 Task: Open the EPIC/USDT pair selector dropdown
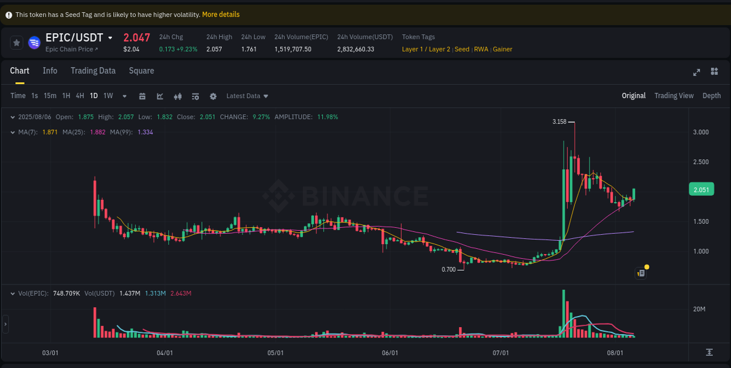[x=111, y=37]
